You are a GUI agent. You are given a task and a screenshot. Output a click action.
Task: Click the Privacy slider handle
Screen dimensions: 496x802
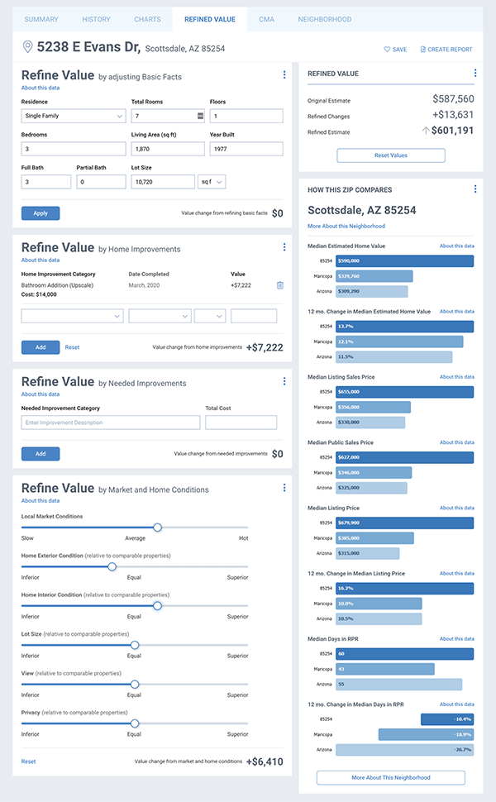tap(135, 723)
